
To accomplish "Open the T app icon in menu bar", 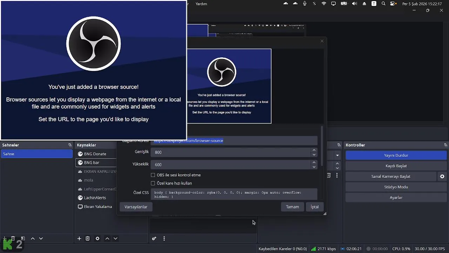I will pos(374,4).
